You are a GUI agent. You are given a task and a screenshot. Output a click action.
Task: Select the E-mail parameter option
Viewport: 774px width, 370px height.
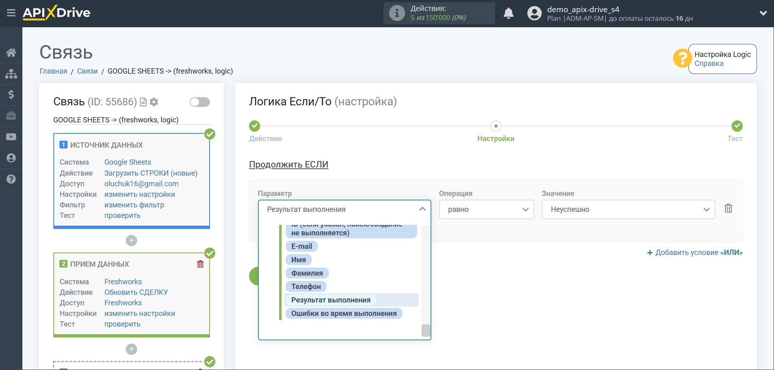click(x=302, y=246)
